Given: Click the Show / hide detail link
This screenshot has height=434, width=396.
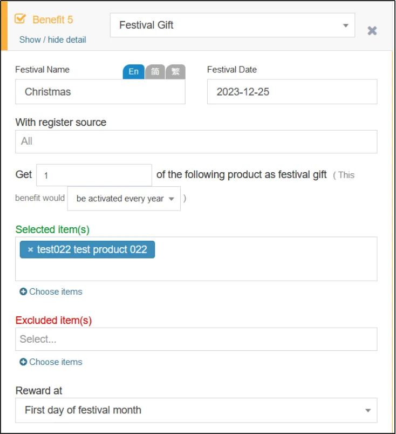Looking at the screenshot, I should pos(52,39).
